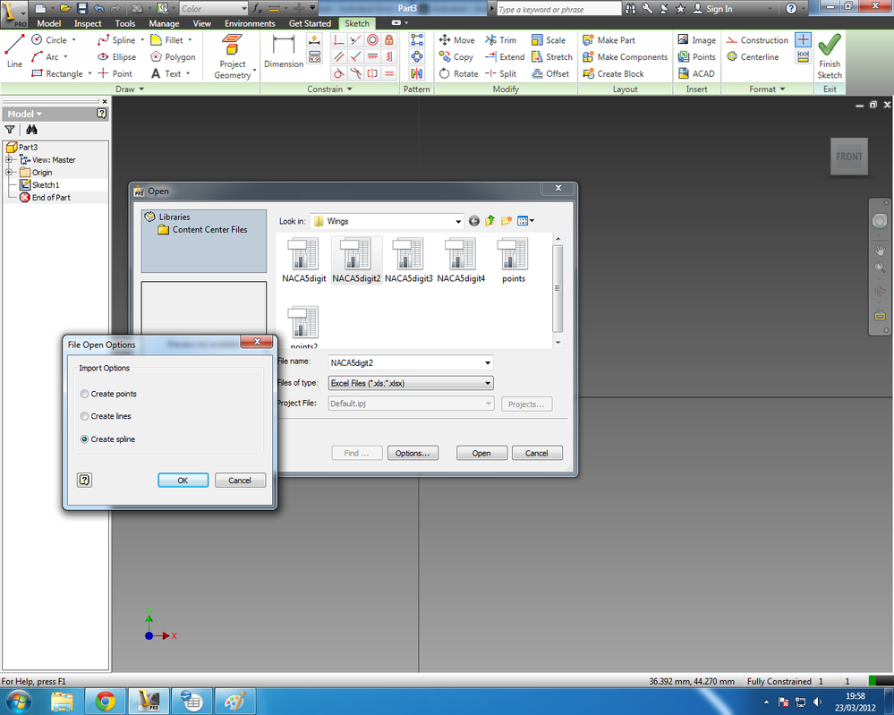
Task: Click Project Geometry tool
Action: pos(233,55)
